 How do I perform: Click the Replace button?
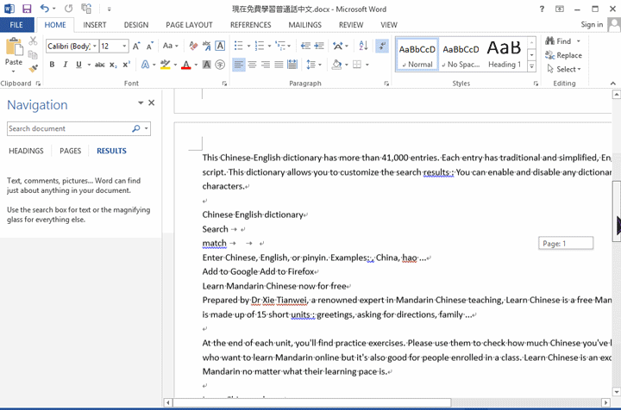(563, 55)
